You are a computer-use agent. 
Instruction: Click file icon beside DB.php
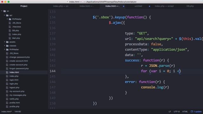click(x=10, y=31)
